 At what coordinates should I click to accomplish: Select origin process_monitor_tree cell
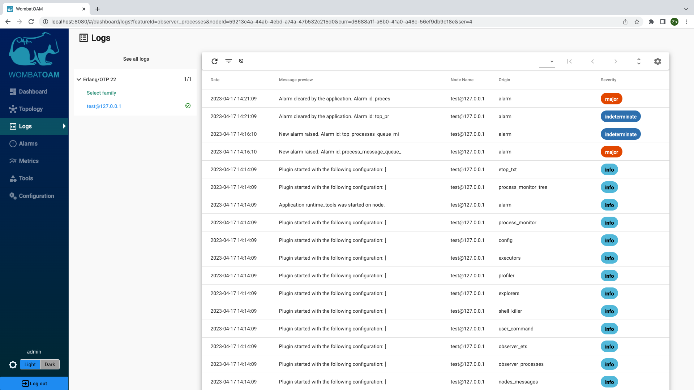tap(523, 187)
